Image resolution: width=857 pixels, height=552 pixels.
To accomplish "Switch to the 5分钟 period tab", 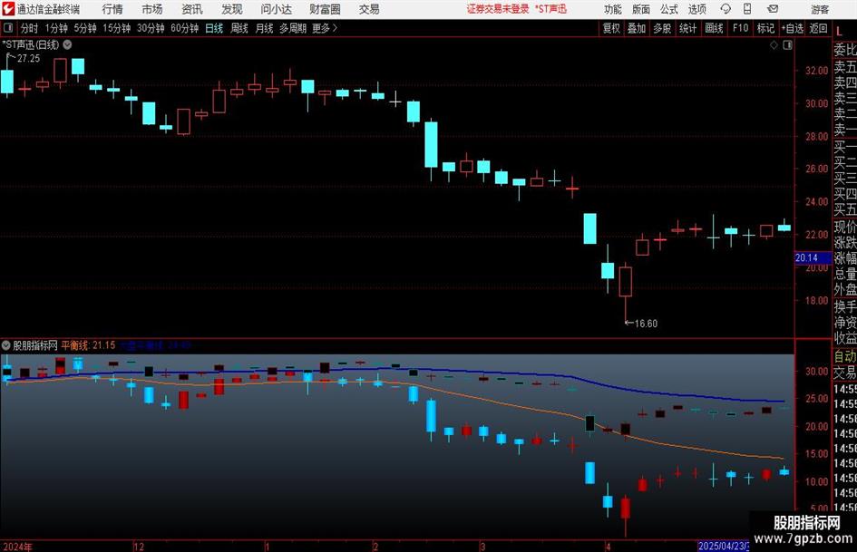I will pos(85,28).
